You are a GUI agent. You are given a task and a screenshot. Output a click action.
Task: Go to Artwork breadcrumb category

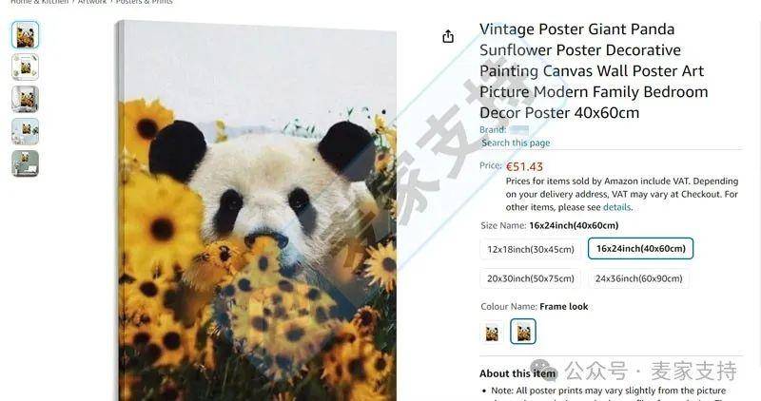92,2
